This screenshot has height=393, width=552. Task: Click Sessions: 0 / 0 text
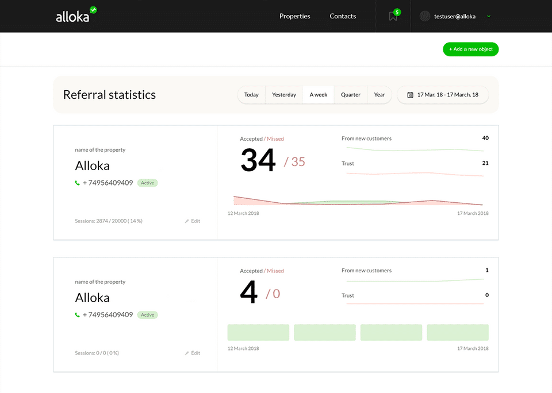tap(97, 353)
